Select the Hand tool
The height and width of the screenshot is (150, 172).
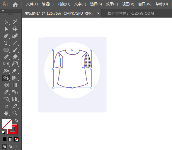pyautogui.click(x=6, y=113)
